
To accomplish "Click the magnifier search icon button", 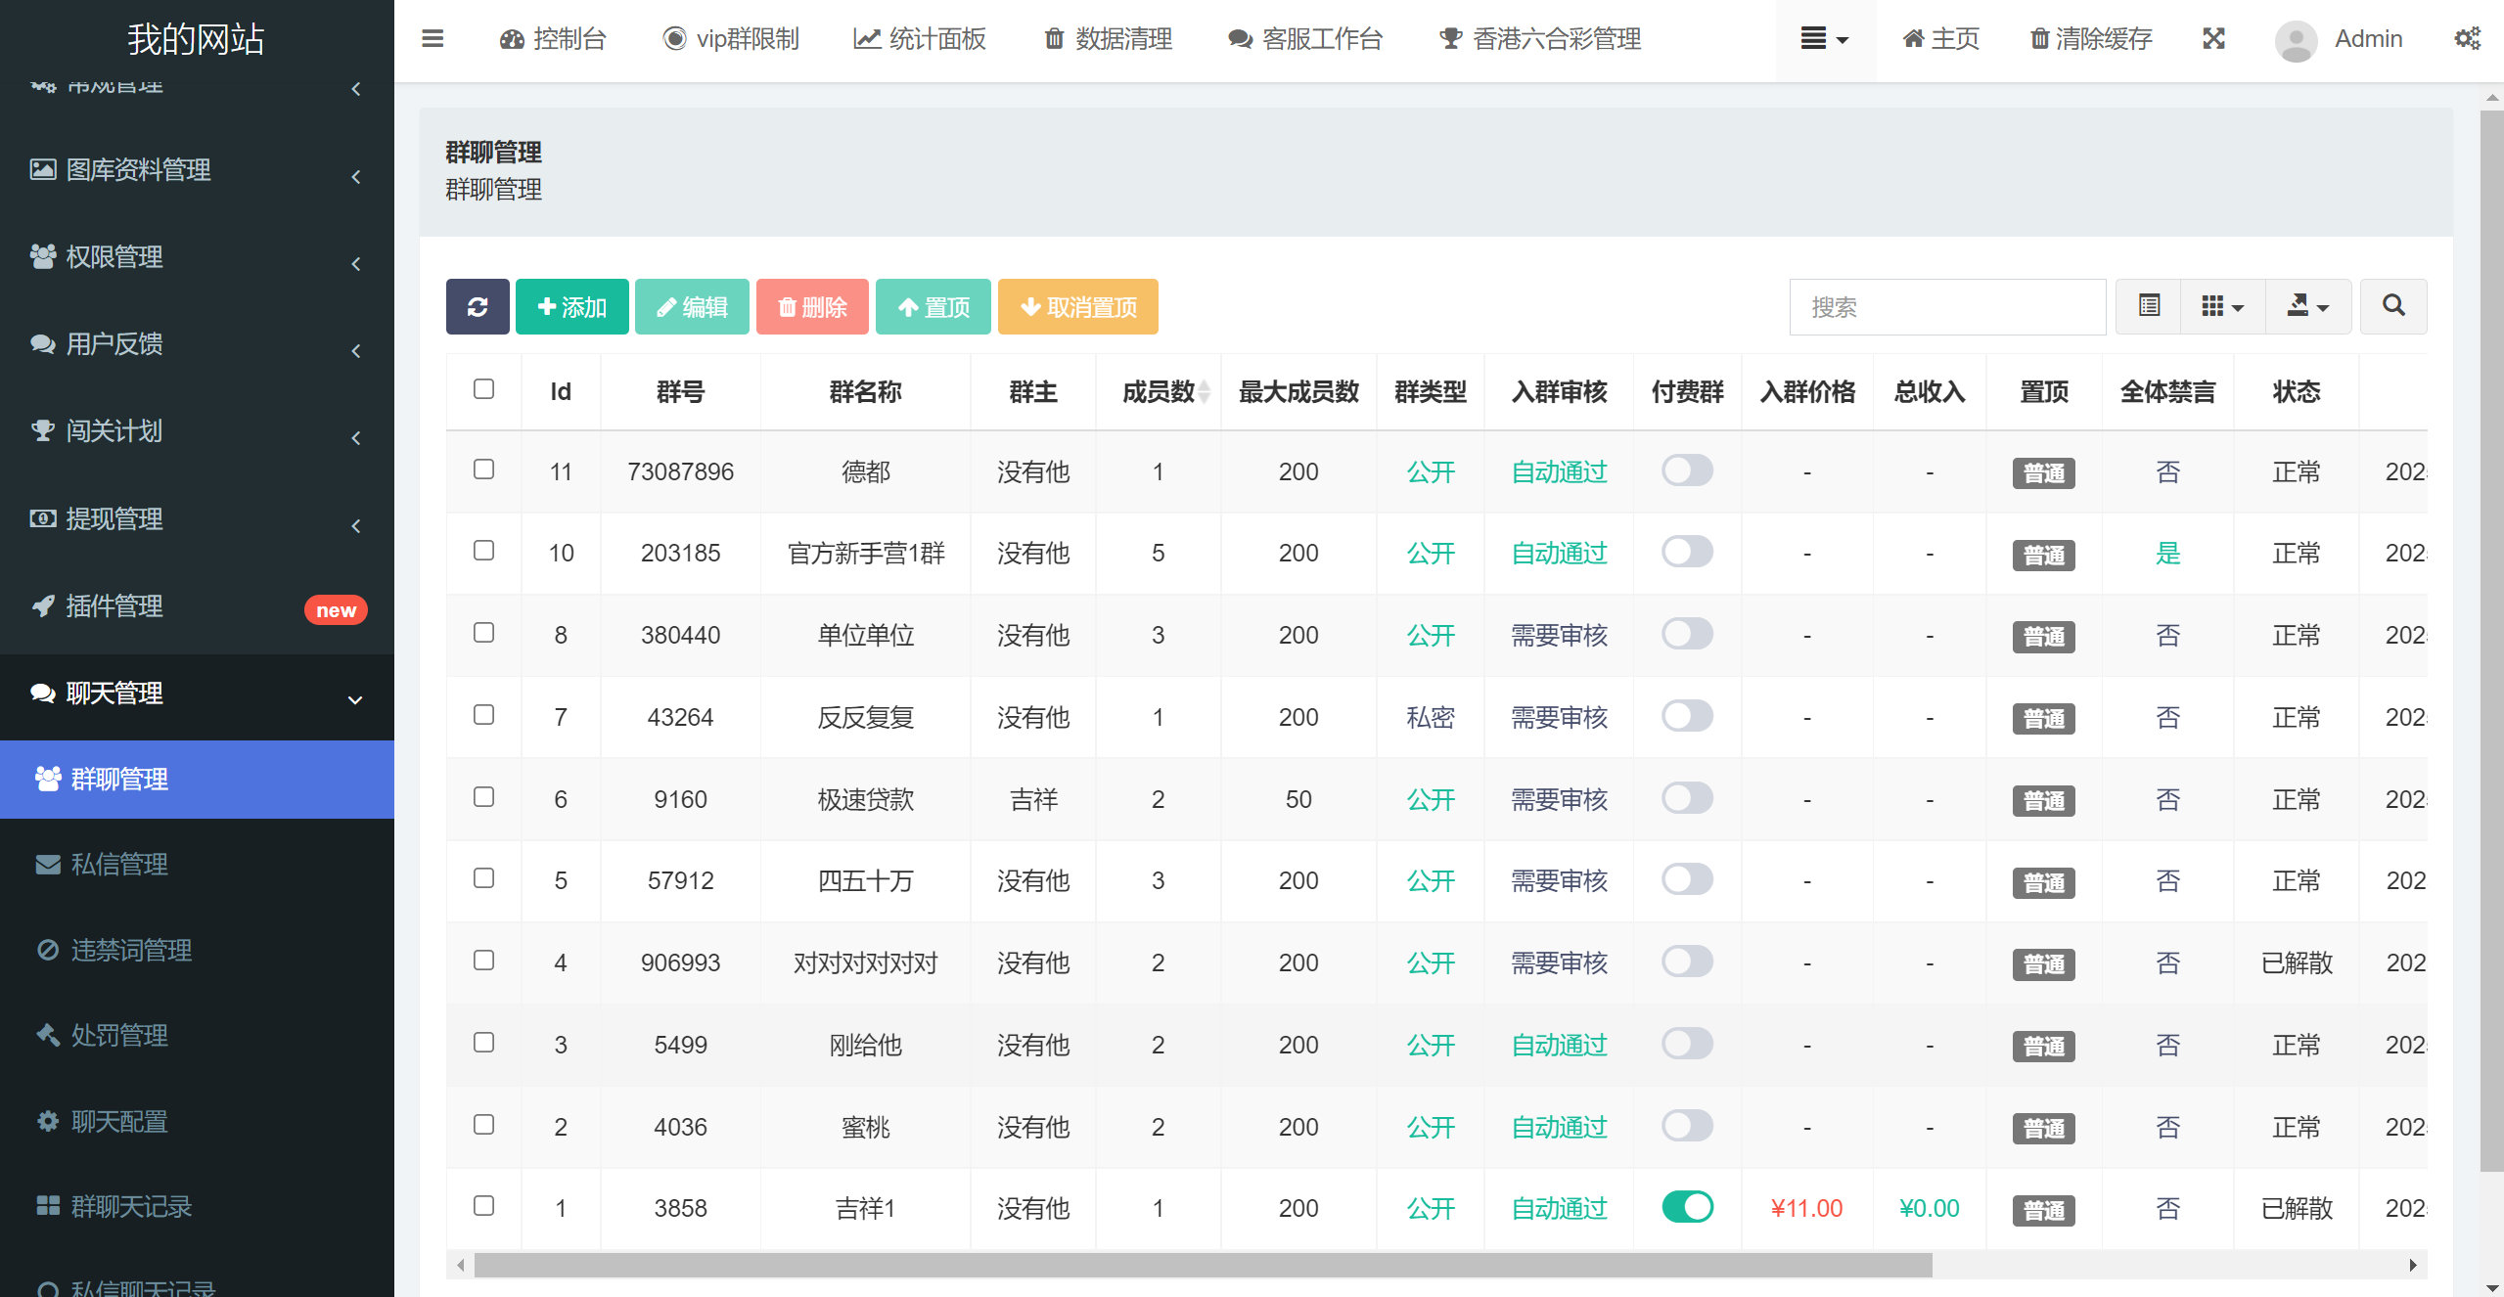I will 2393,306.
